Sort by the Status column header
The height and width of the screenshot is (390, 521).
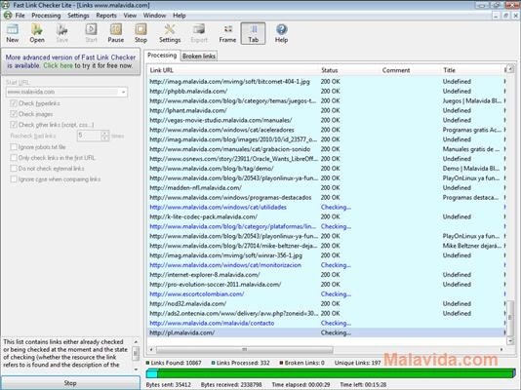(349, 70)
